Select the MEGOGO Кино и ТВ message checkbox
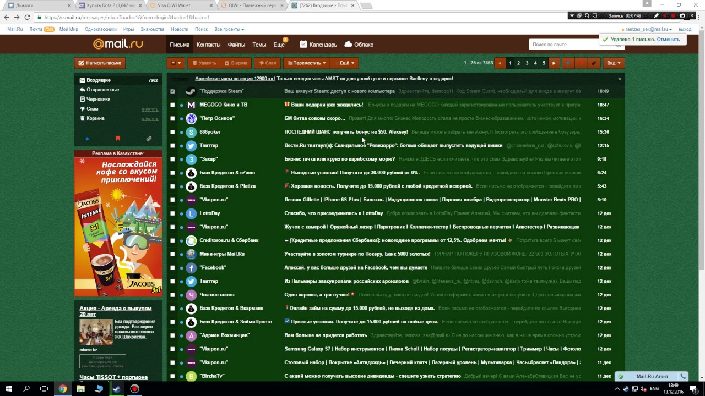This screenshot has width=705, height=396. click(x=172, y=105)
